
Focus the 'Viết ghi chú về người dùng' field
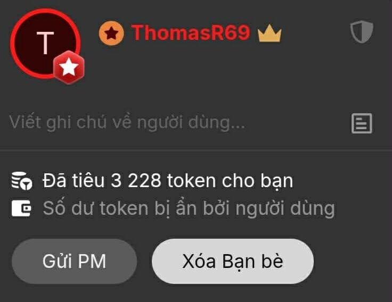click(175, 122)
